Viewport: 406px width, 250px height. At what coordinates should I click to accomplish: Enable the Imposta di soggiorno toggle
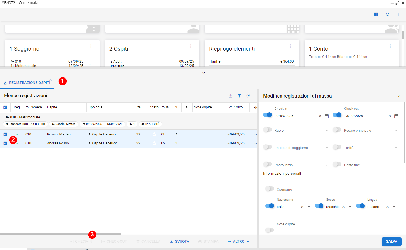tap(267, 147)
